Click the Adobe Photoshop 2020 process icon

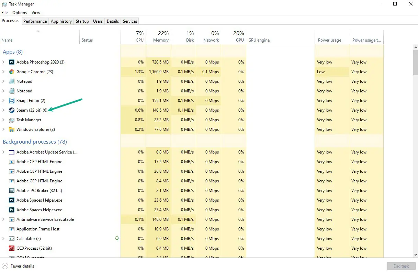coord(11,62)
